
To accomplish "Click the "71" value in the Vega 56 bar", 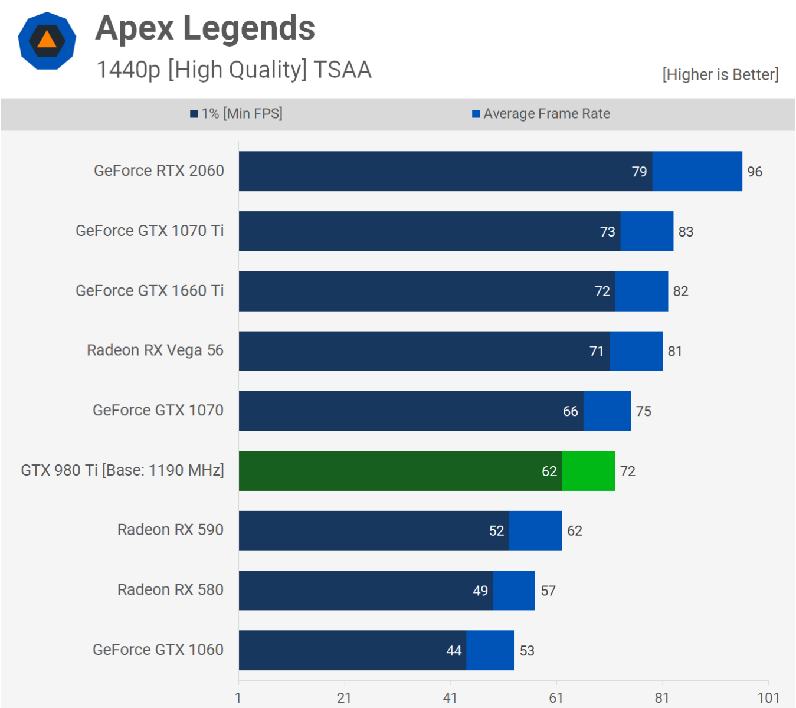I will point(597,352).
